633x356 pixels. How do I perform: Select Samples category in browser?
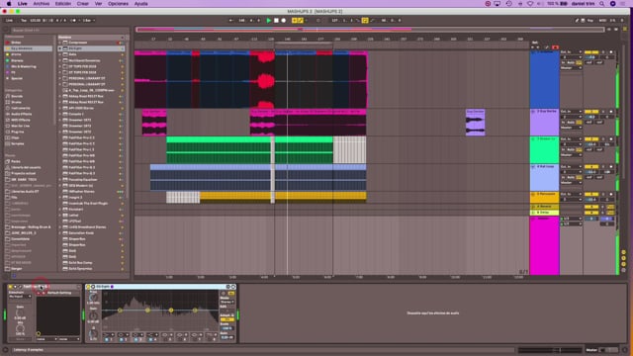click(18, 143)
